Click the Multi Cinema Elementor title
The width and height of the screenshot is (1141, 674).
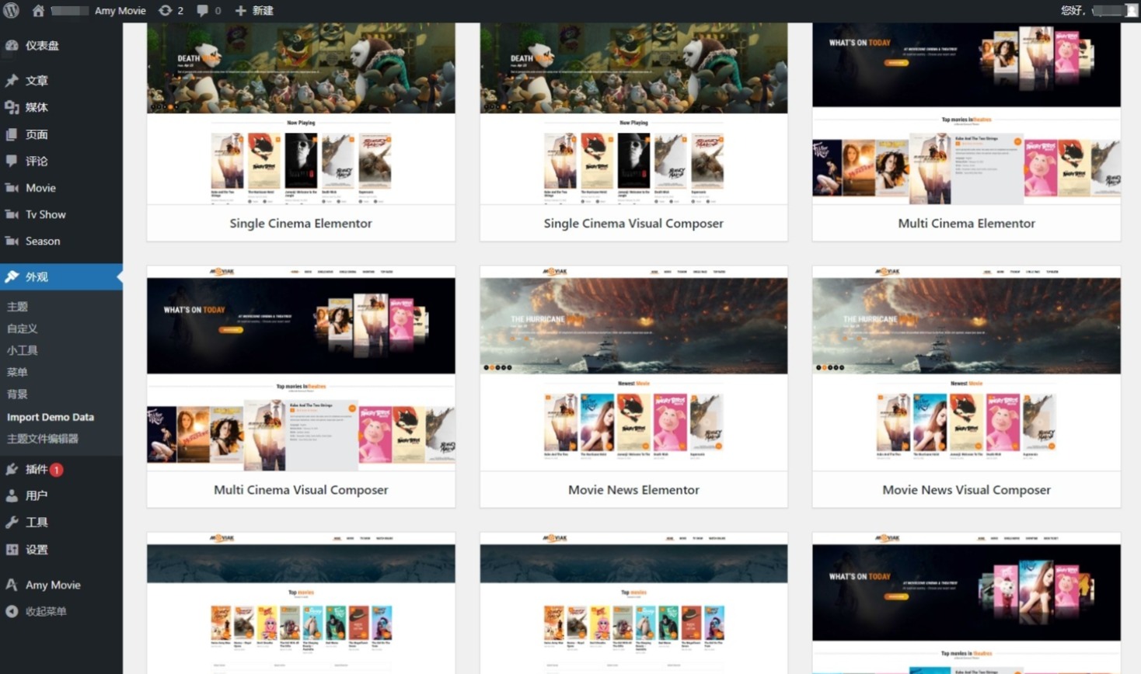966,224
